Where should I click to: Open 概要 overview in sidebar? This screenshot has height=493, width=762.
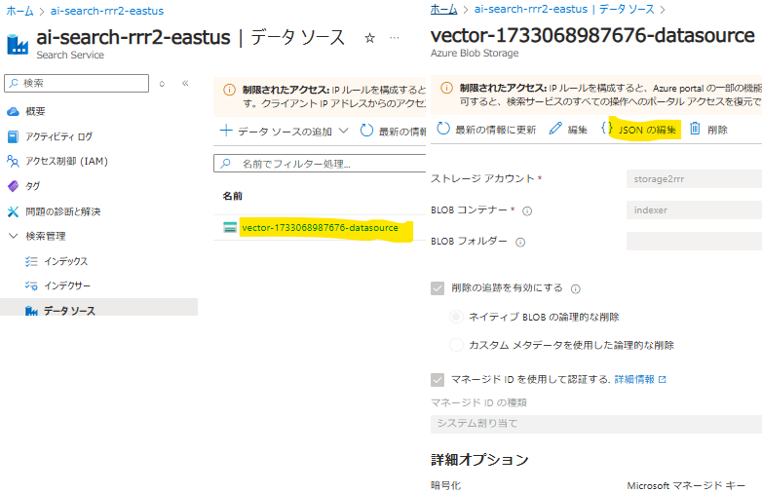(x=35, y=112)
